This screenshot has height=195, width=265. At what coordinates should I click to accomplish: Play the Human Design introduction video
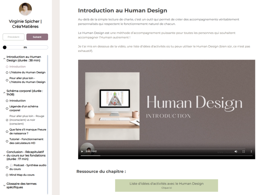(x=82, y=151)
